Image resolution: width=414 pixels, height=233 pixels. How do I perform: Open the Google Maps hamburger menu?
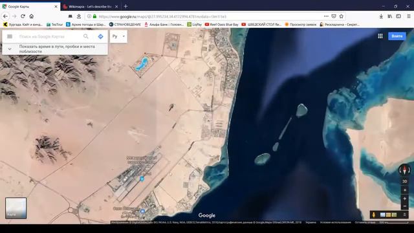pyautogui.click(x=10, y=36)
